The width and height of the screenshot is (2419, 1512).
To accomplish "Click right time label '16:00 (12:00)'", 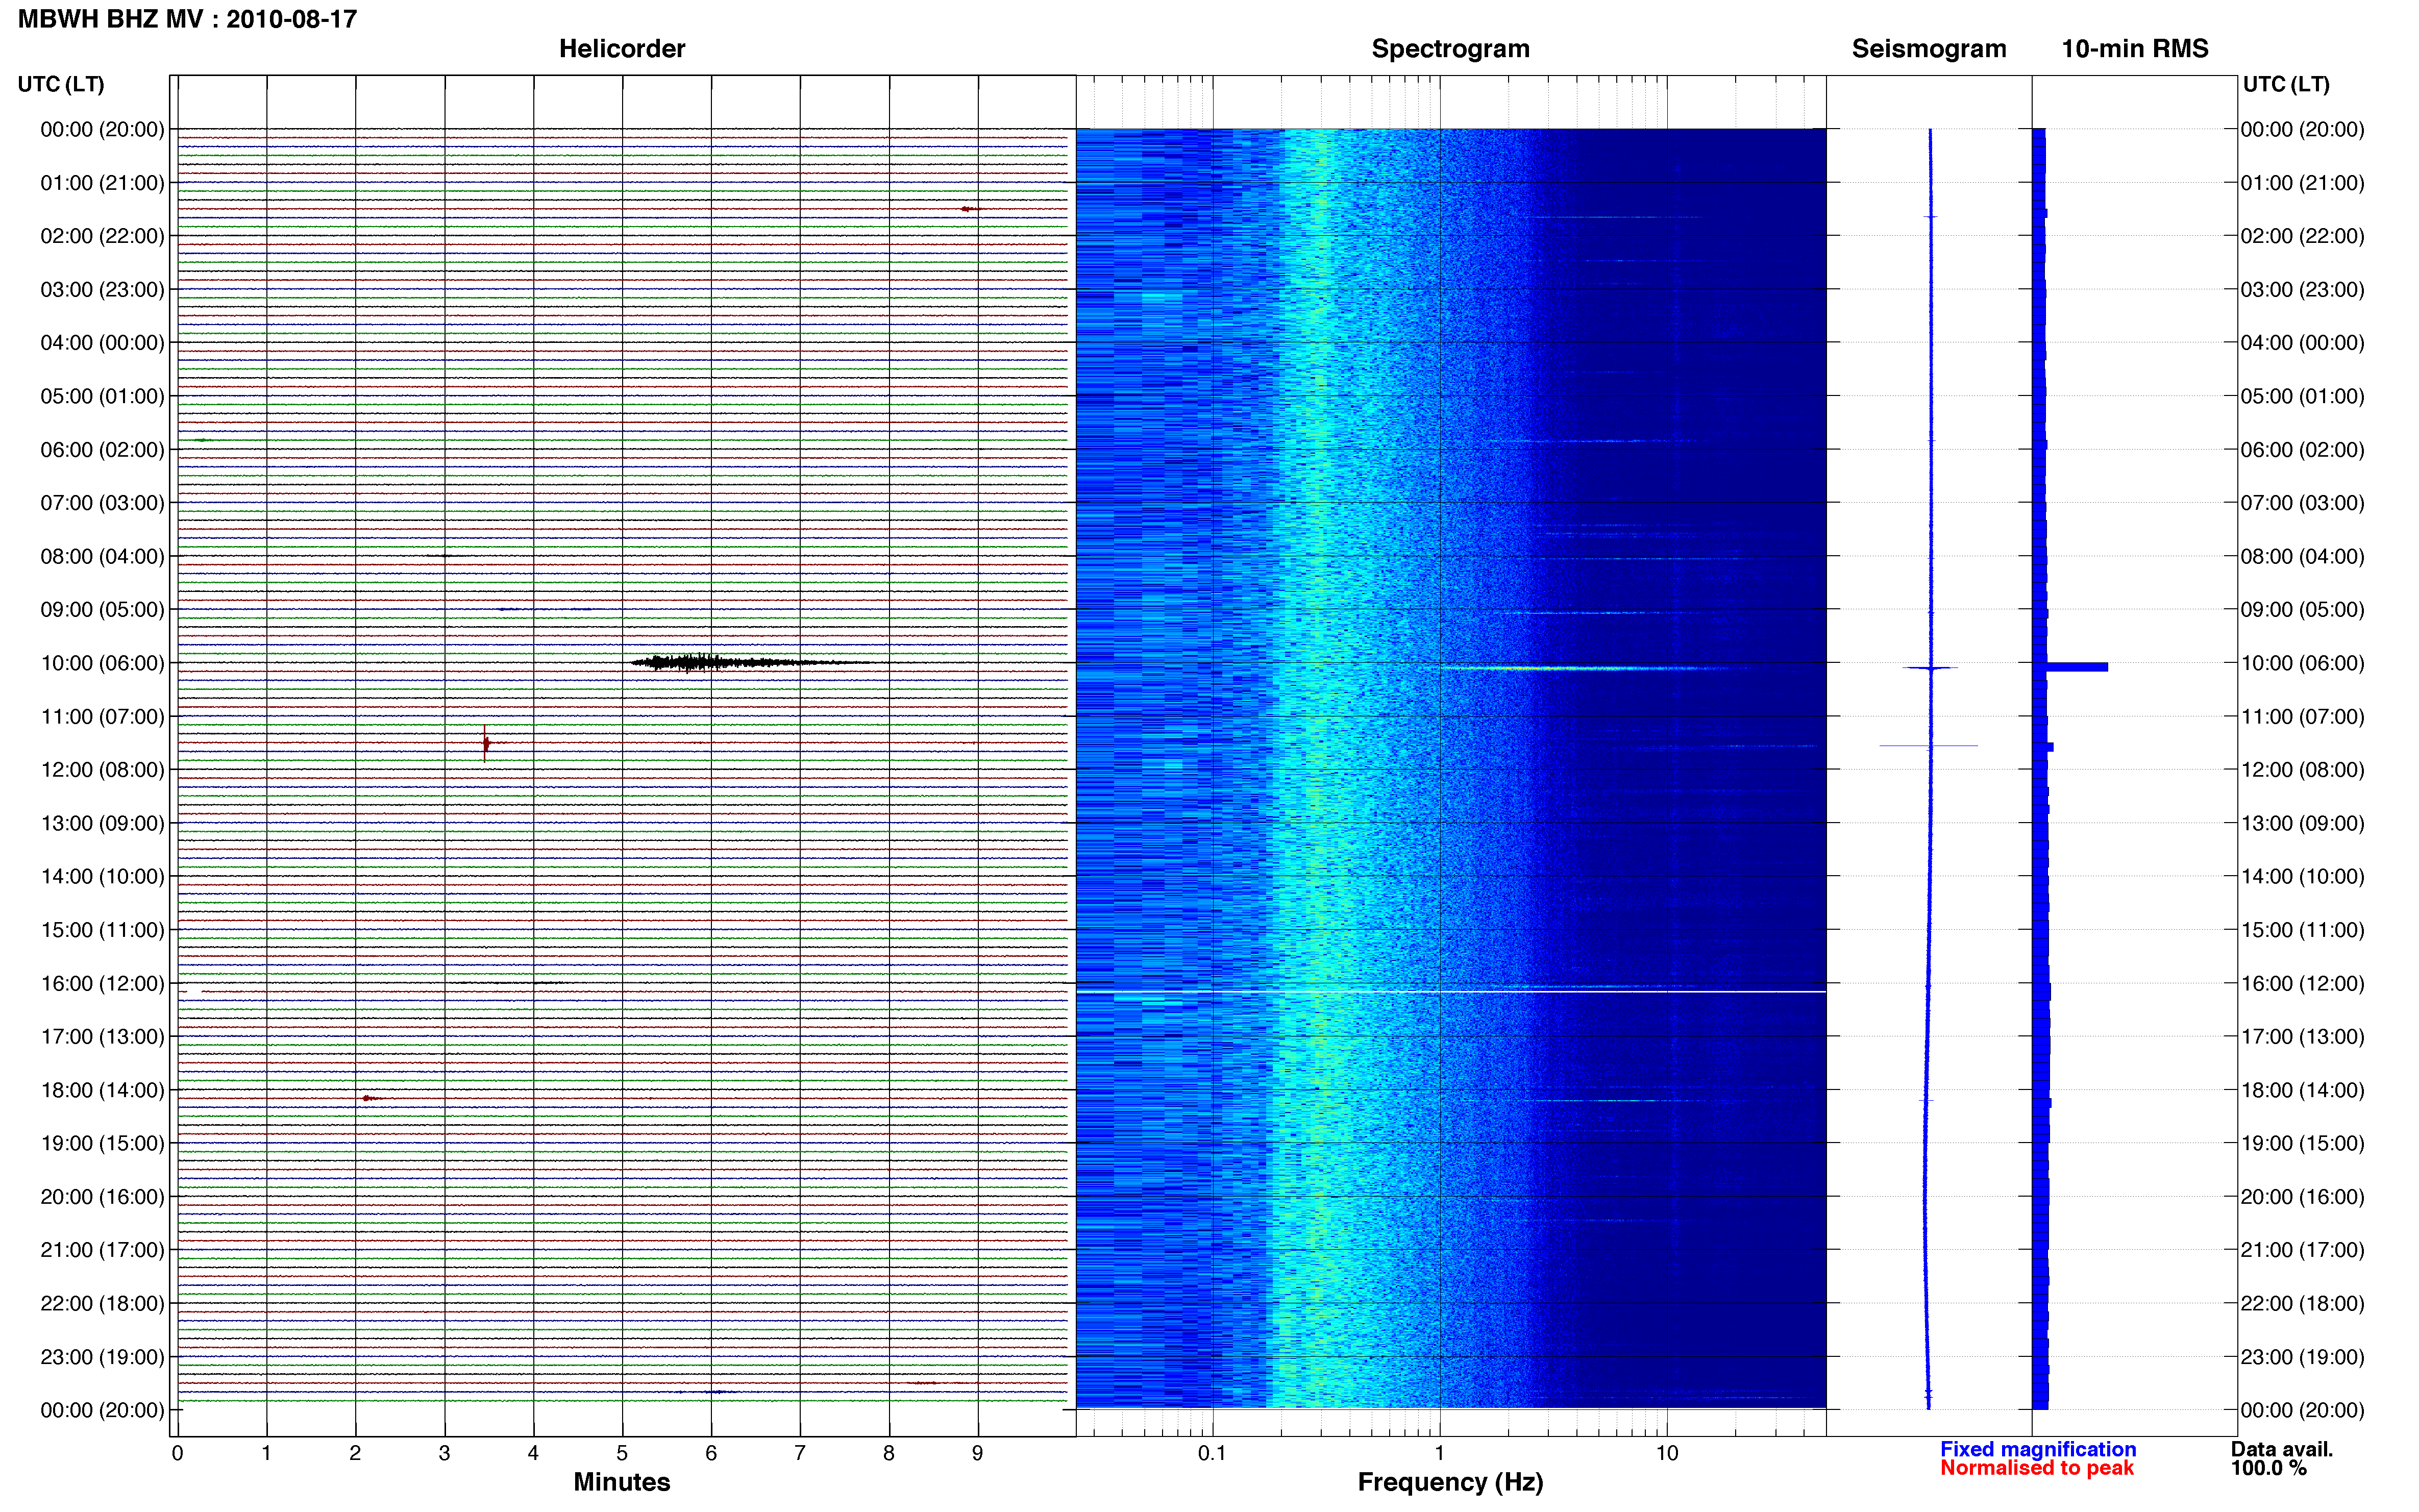I will pos(2302,983).
